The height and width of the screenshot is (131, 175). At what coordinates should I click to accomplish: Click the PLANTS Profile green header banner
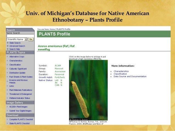click(x=104, y=34)
